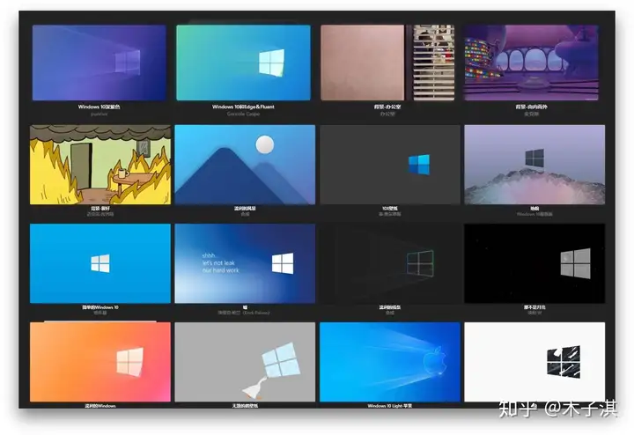
Task: Select the Windows logo above snowy mountain wallpaper
Action: [534, 165]
